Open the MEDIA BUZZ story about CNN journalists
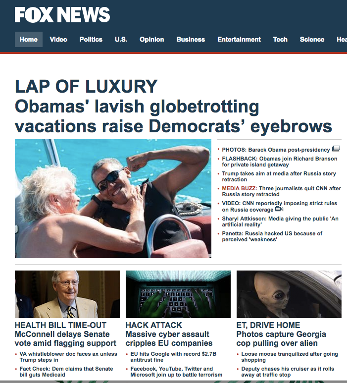This screenshot has height=383, width=347. 281,191
